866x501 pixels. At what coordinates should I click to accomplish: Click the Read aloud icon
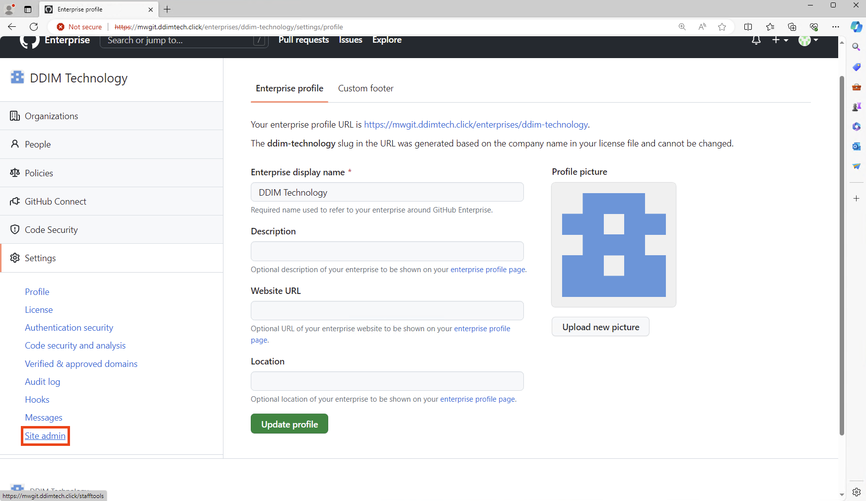point(702,27)
